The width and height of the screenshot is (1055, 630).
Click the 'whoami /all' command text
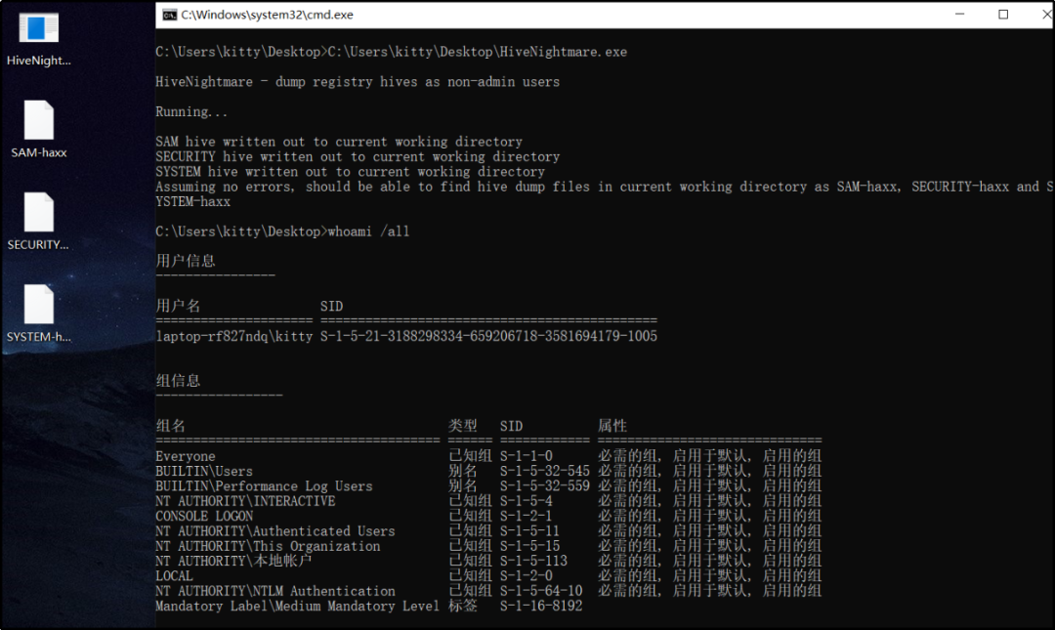pos(368,231)
